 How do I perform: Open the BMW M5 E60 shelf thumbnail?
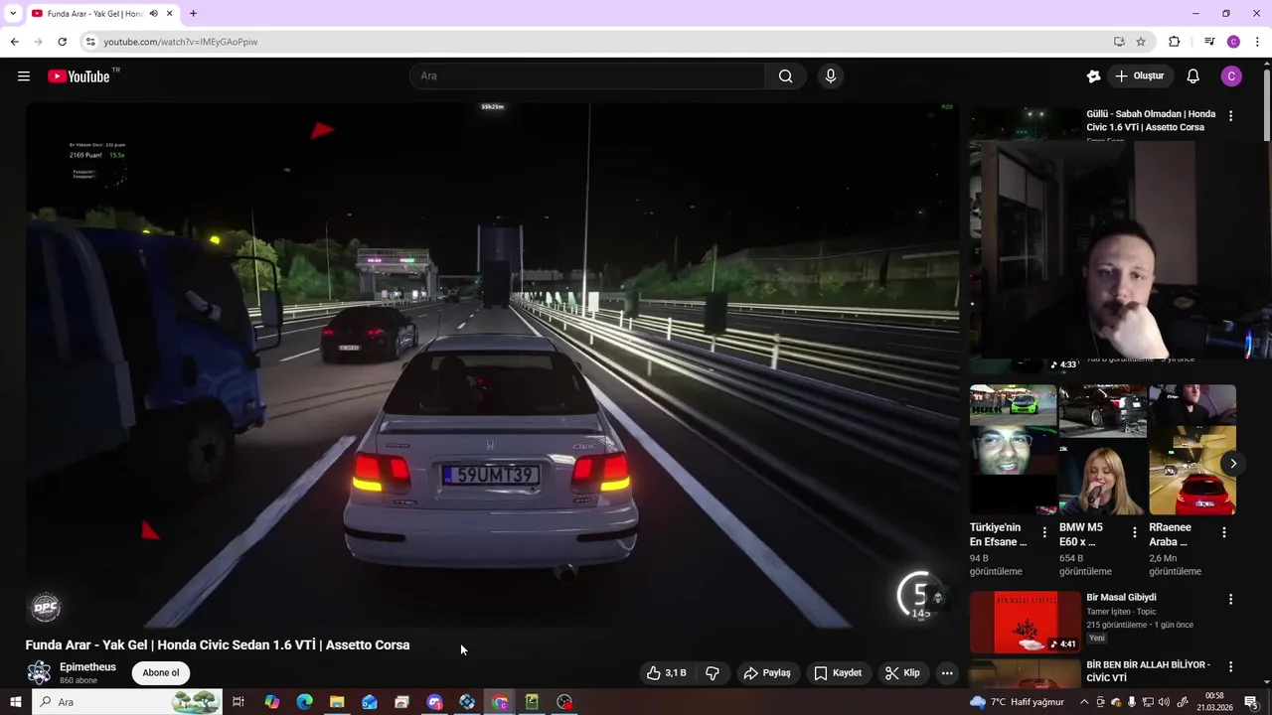pos(1102,450)
